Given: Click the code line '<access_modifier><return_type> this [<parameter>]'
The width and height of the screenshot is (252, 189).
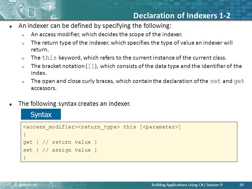Looking at the screenshot, I should click(x=102, y=127).
